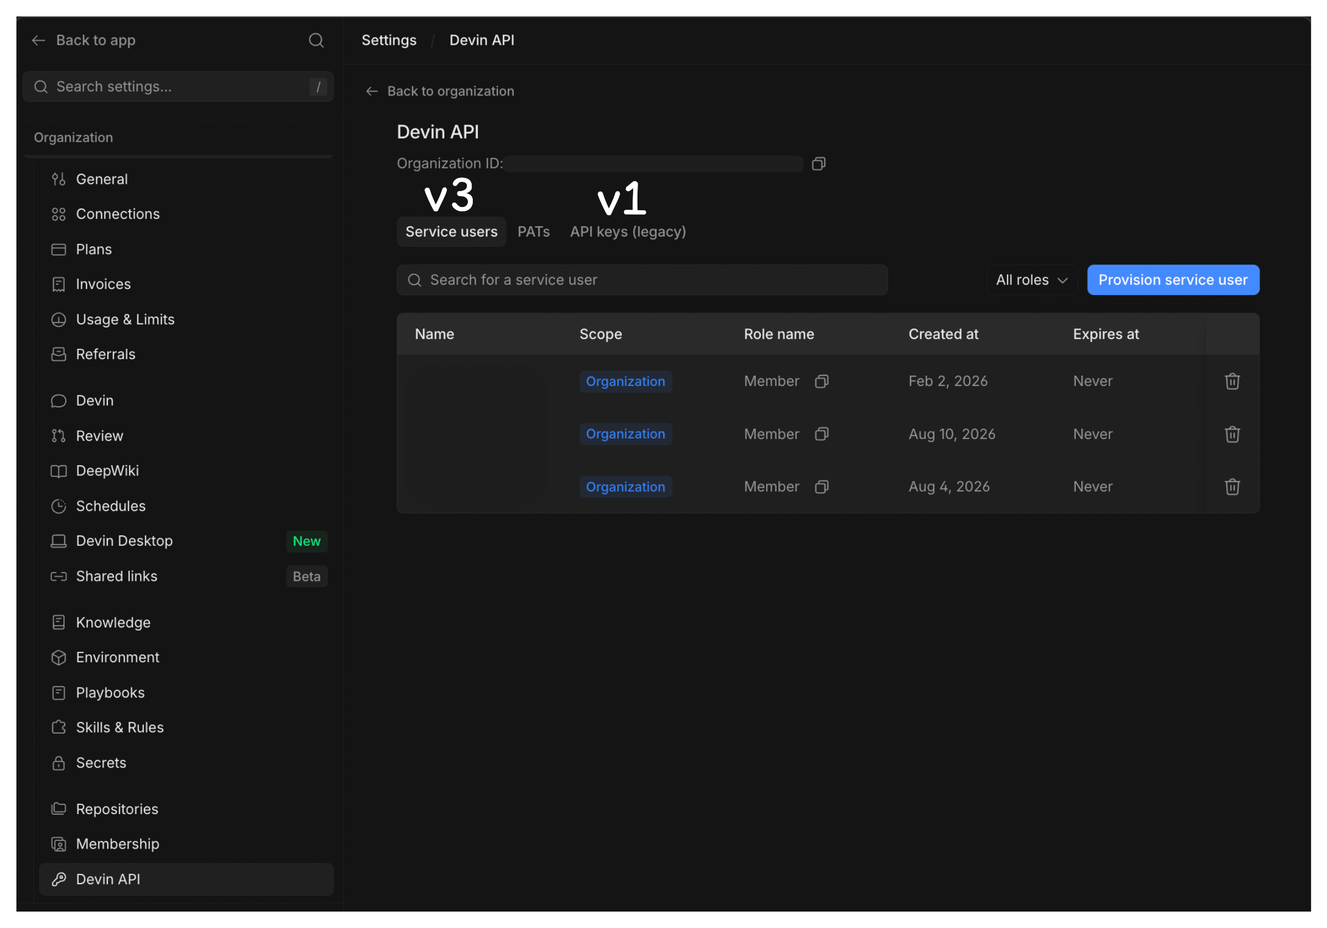Click the Shared links chain icon
1327x928 pixels.
tap(59, 577)
